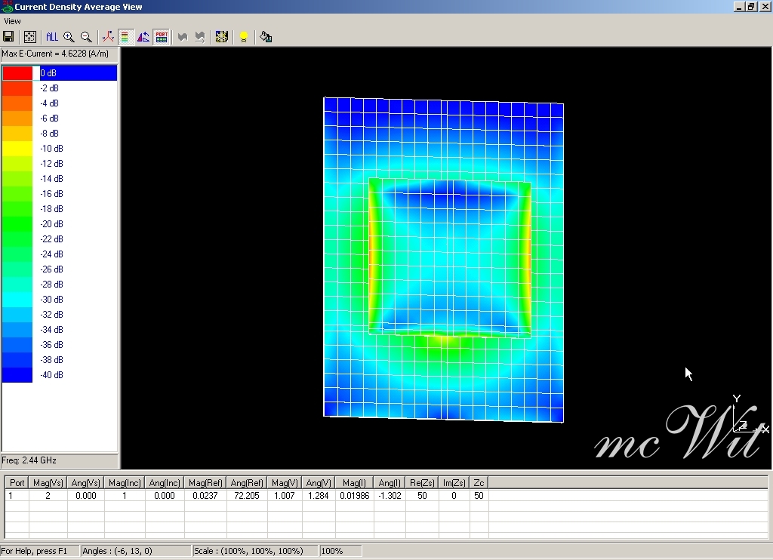
Task: Toggle the XYZ axis display icon
Action: tap(108, 36)
